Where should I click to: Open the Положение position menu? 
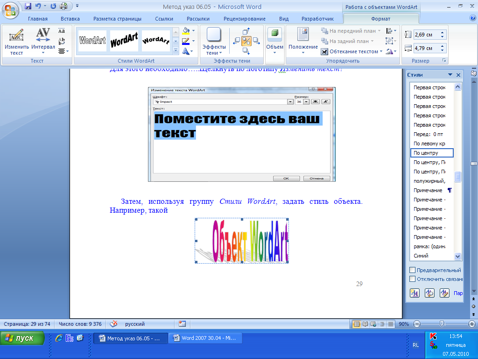[x=303, y=42]
